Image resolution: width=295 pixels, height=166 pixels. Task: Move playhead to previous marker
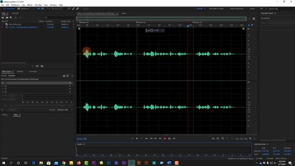click(147, 138)
